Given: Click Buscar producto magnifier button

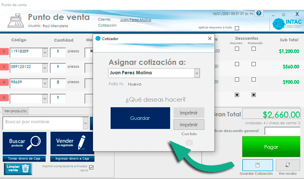Looking at the screenshot, I should (24, 143).
